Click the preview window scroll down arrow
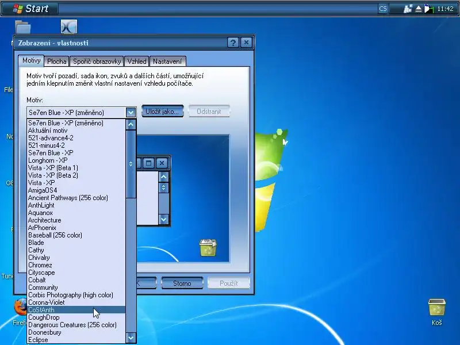The width and height of the screenshot is (460, 345). (x=164, y=219)
